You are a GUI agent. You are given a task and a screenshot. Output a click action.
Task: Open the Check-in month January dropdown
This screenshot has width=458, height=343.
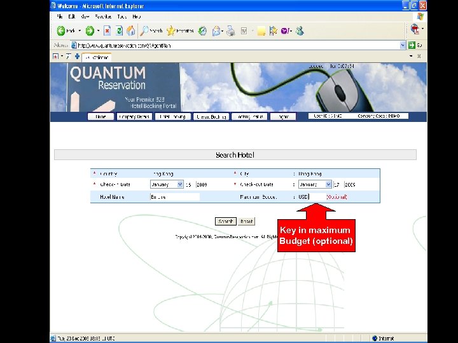coord(167,184)
